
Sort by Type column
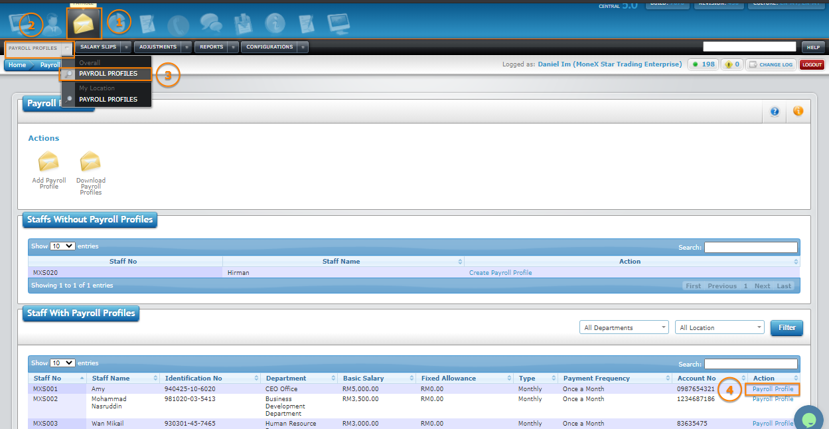[536, 379]
